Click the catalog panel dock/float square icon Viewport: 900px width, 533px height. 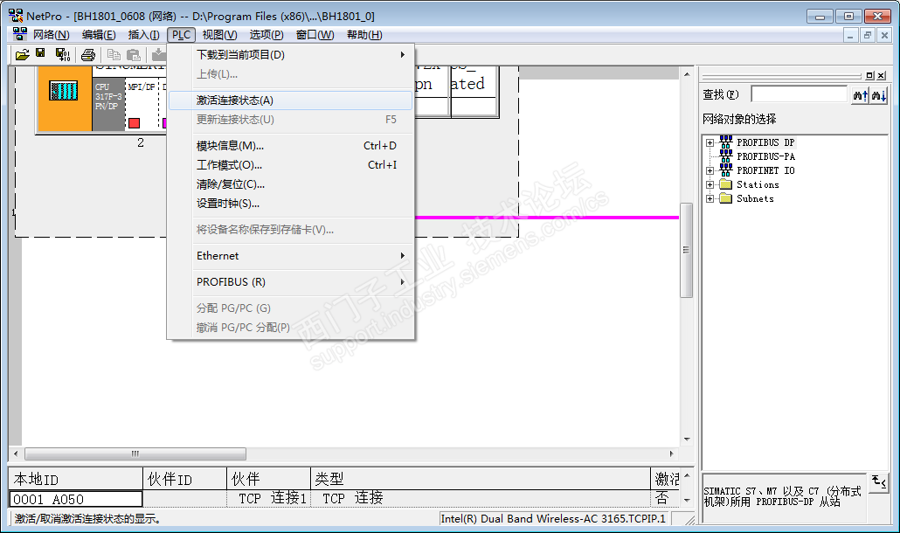tap(869, 75)
